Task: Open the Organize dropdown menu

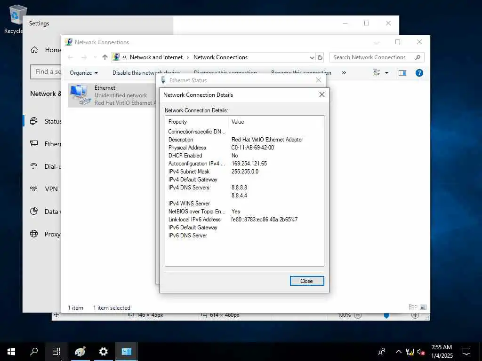Action: 84,73
